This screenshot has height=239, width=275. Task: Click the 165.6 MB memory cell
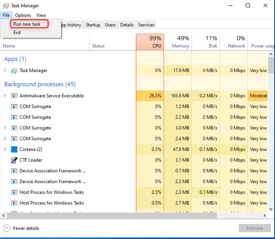pyautogui.click(x=178, y=96)
